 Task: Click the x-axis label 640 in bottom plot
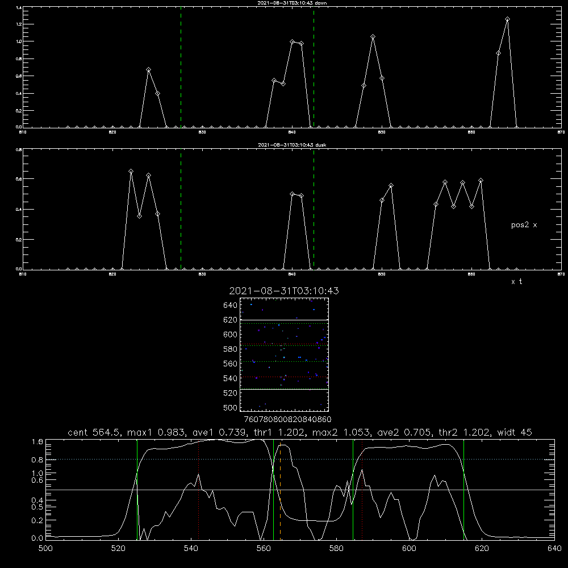pos(554,549)
